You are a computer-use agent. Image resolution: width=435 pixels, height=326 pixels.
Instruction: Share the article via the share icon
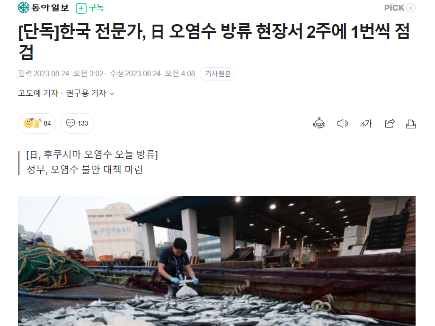click(x=390, y=123)
